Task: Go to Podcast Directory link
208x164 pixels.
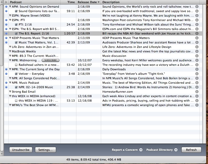Action: 160,150
